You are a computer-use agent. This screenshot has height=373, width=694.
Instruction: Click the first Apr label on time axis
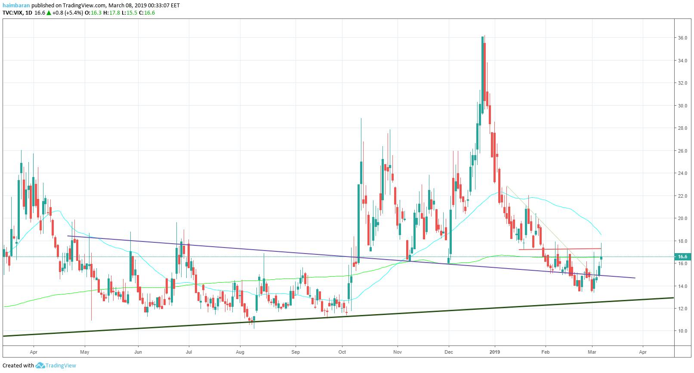(34, 352)
